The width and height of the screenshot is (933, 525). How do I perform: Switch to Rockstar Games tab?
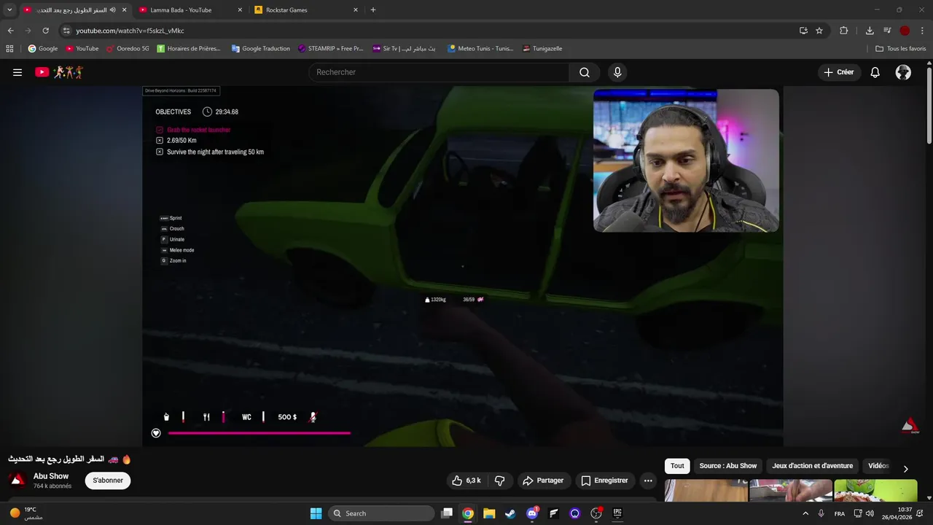pos(286,10)
